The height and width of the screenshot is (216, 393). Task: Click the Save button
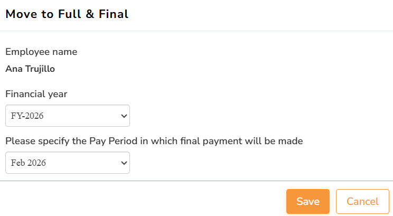[x=307, y=201]
